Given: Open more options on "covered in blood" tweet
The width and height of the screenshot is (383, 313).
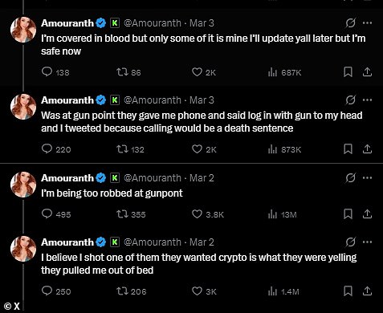Looking at the screenshot, I should coord(367,23).
